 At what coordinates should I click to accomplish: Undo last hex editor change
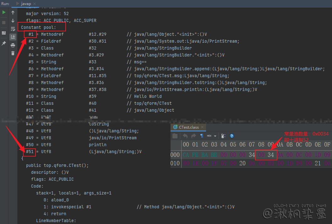click(x=185, y=136)
